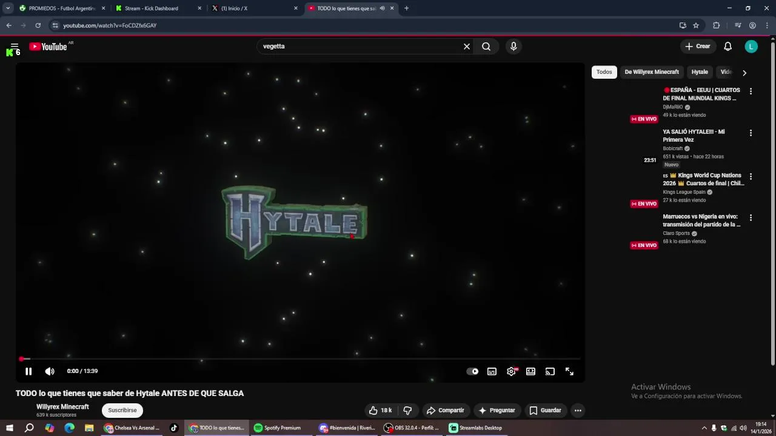Select the 'Hytale' filter chip
The width and height of the screenshot is (776, 436).
tap(700, 72)
